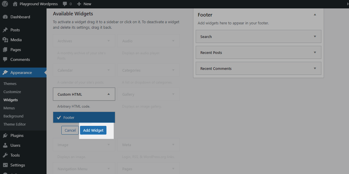Open Plugins using the plug icon
Screen dimensions: 349x174
[5, 135]
